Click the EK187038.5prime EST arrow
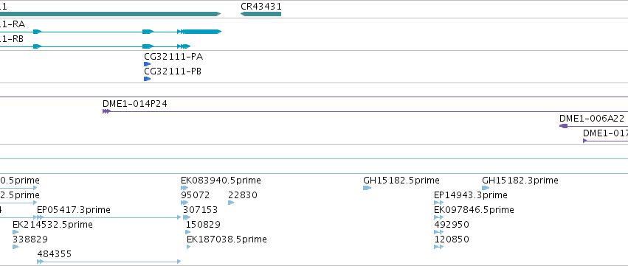Screen dimensions: 628x266 pos(189,247)
